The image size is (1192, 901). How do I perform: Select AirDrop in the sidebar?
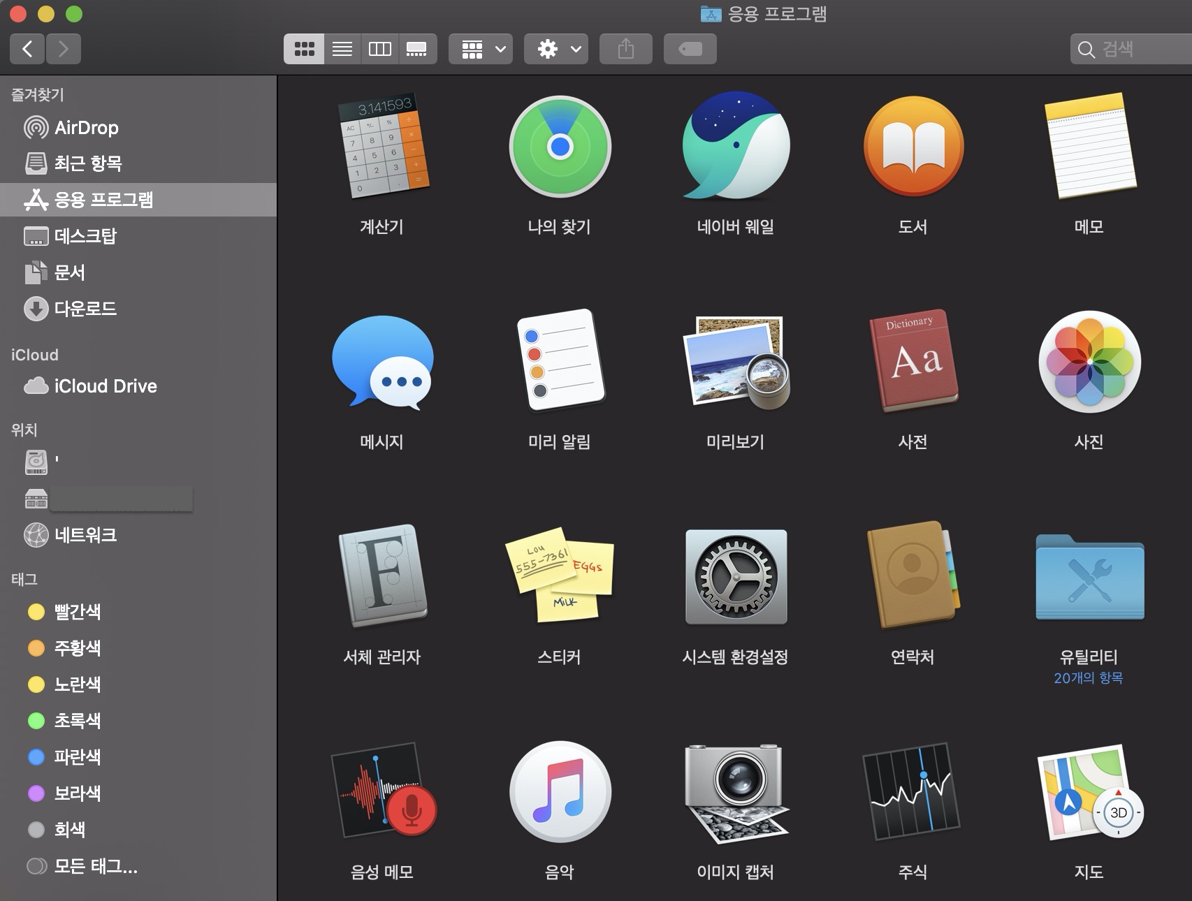click(x=138, y=128)
